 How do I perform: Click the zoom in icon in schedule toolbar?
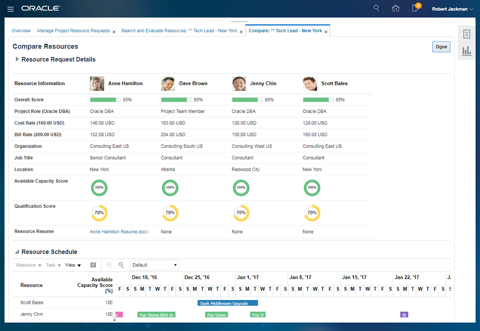tap(109, 265)
